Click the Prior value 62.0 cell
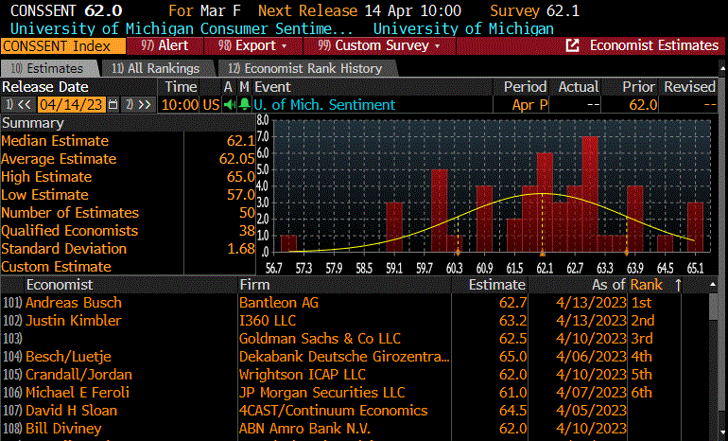Screen dimensions: 728x441 643,105
